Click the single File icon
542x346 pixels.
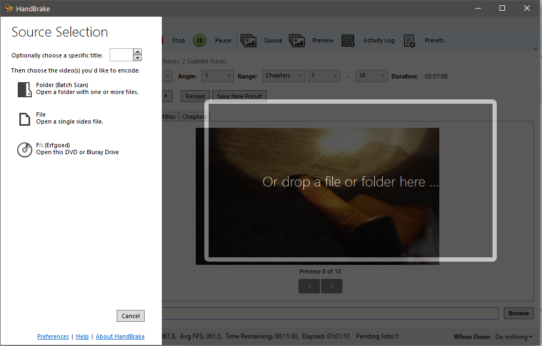tap(25, 119)
